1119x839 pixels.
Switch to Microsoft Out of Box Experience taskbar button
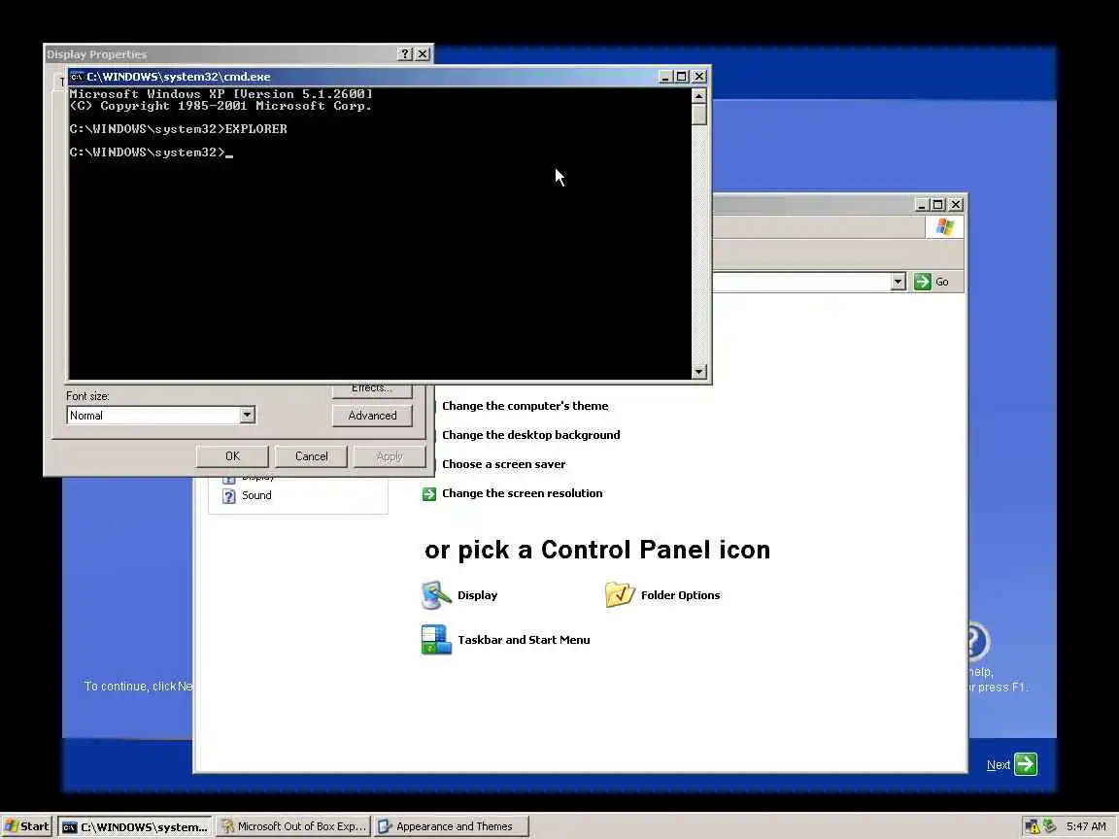293,826
